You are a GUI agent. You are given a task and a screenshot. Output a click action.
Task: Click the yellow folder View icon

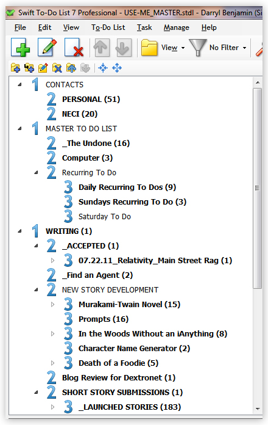149,48
